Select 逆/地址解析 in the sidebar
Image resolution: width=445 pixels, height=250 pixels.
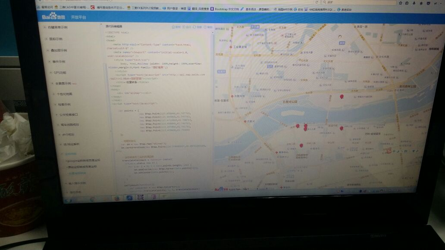(x=71, y=144)
